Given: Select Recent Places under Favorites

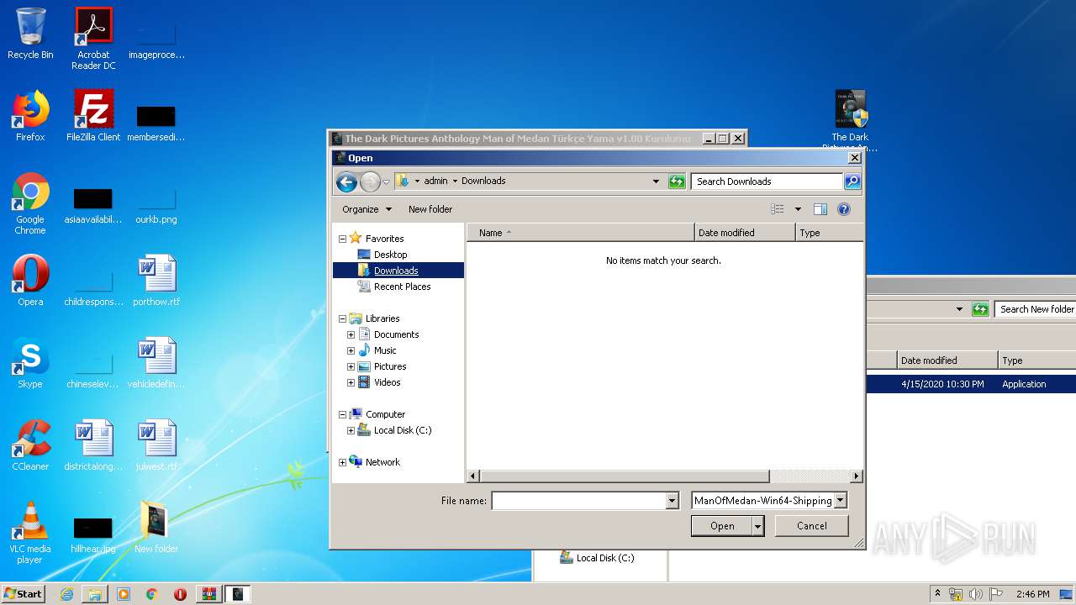Looking at the screenshot, I should [402, 287].
